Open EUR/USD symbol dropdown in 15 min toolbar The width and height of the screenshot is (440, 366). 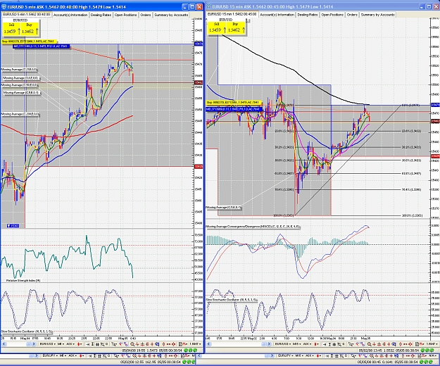[x=284, y=344]
